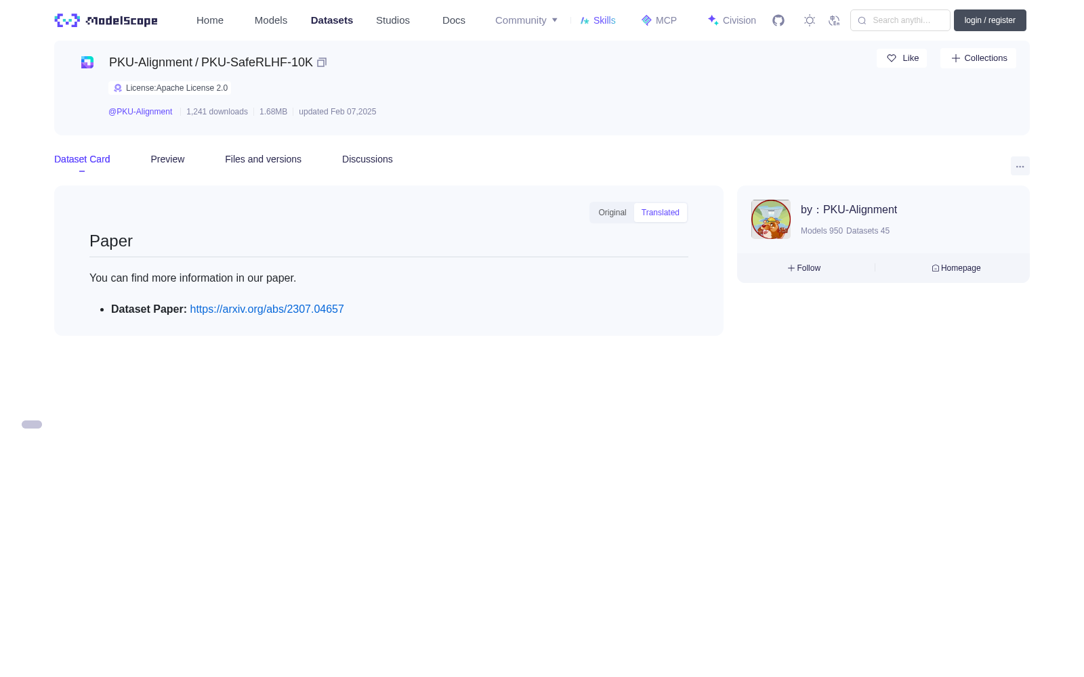Open the organization Homepage link

pyautogui.click(x=956, y=268)
